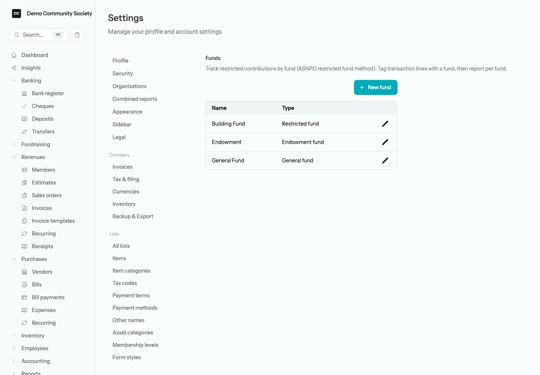
Task: Open the Security settings page
Action: click(123, 73)
